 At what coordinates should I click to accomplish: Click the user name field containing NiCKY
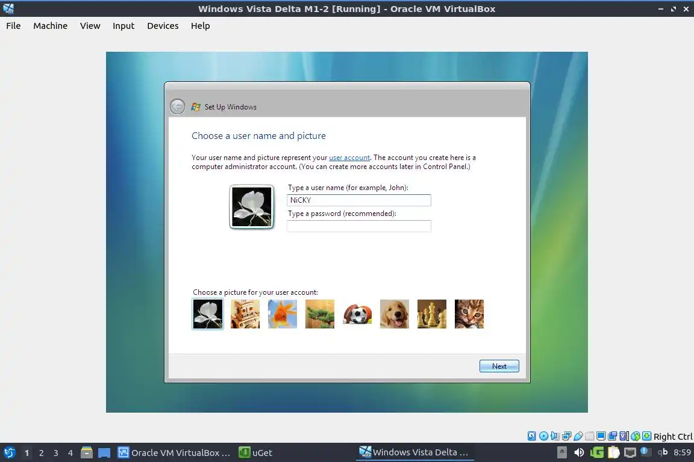pos(359,200)
